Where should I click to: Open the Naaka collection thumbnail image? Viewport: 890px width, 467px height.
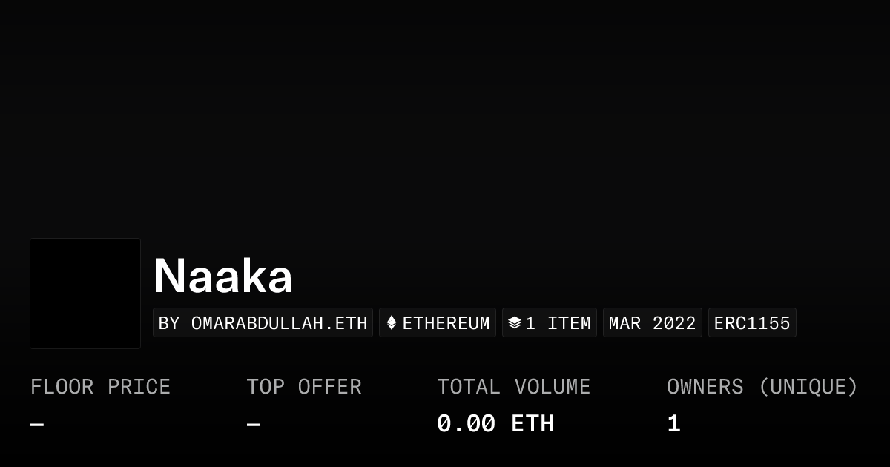(x=85, y=294)
